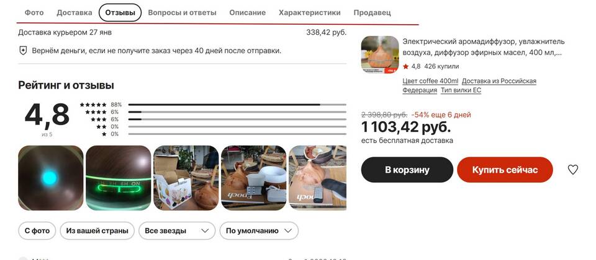Switch to the "Фото" tab
Screen dimensions: 596x260
pyautogui.click(x=34, y=12)
